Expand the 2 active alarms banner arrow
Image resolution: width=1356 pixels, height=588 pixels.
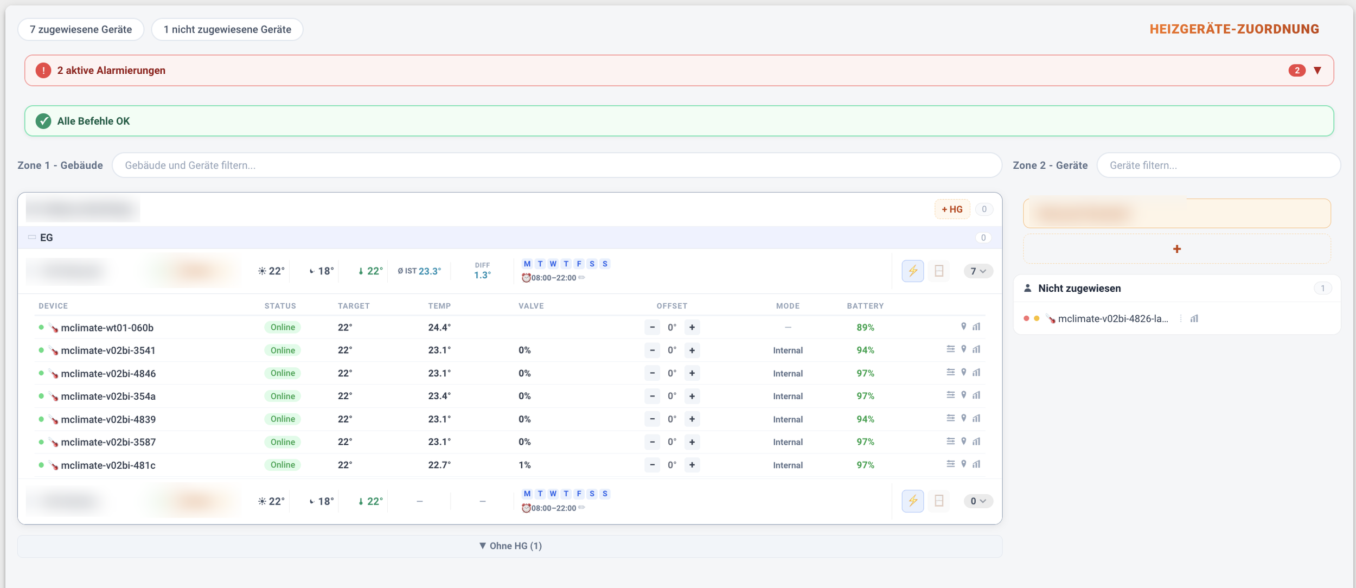[1317, 71]
